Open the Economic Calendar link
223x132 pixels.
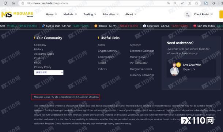[142, 51]
